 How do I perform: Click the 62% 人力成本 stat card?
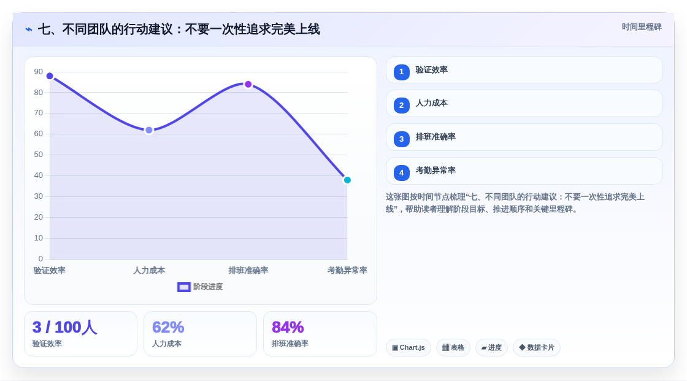pyautogui.click(x=200, y=334)
